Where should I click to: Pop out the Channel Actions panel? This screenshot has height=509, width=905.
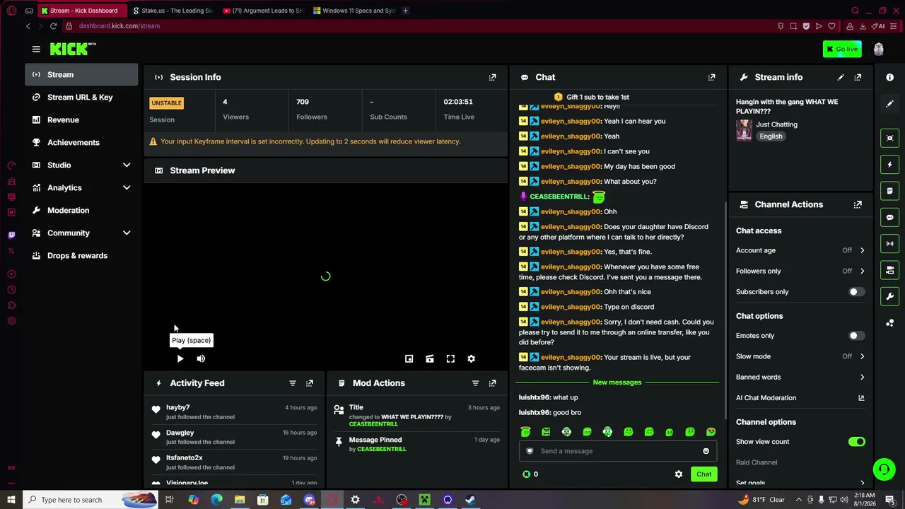[858, 204]
